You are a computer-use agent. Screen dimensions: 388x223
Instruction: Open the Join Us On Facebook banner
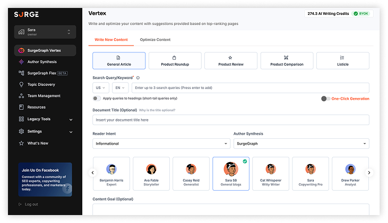(45, 180)
